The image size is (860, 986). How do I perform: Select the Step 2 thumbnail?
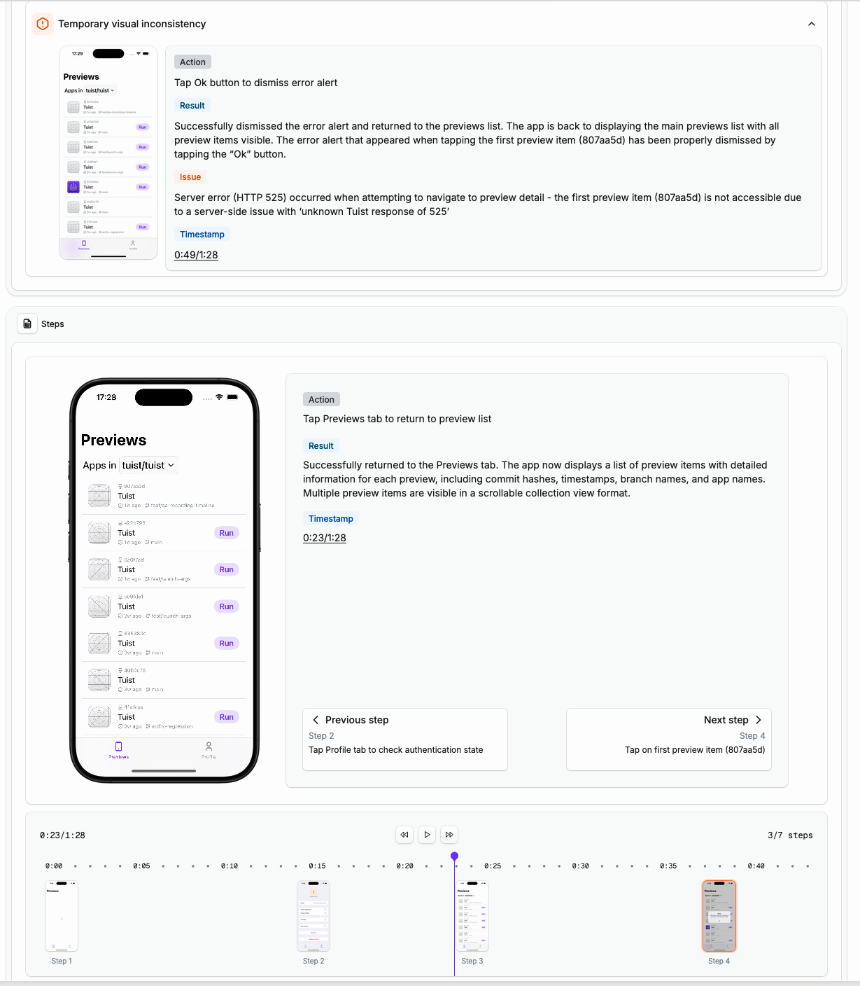click(x=313, y=915)
